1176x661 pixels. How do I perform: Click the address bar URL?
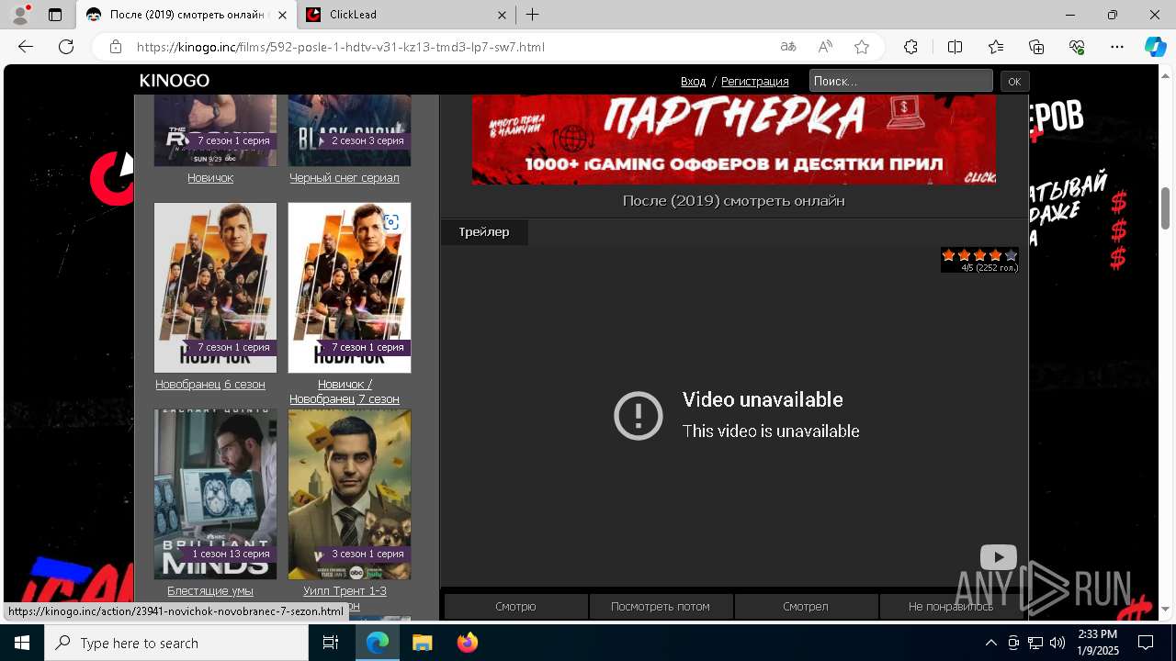tap(340, 47)
